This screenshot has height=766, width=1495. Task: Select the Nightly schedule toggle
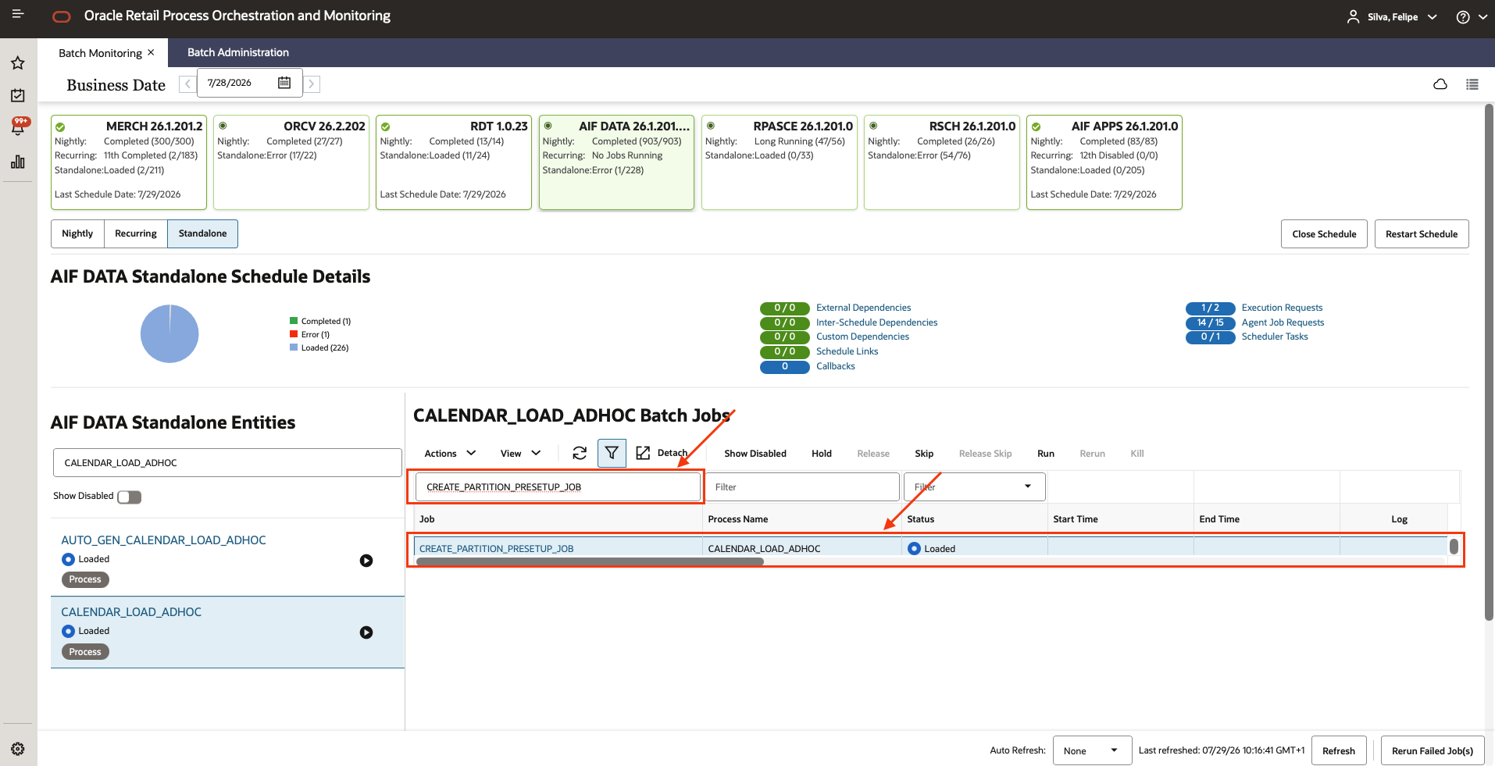click(x=77, y=233)
